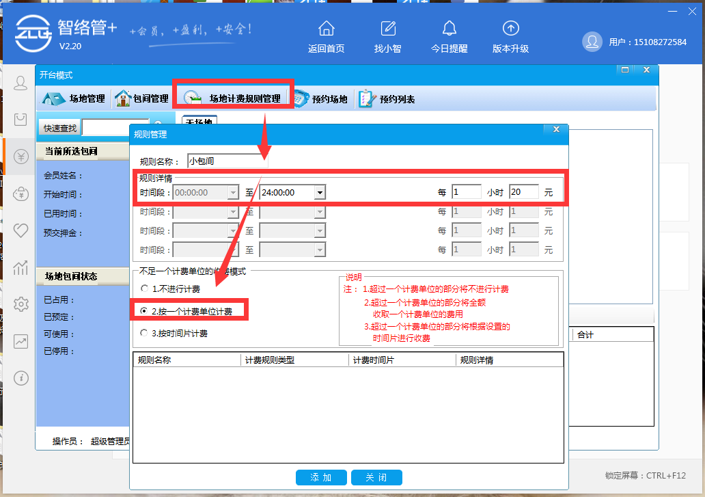
Task: Click the user avatar icon beside 用户
Action: (x=592, y=42)
